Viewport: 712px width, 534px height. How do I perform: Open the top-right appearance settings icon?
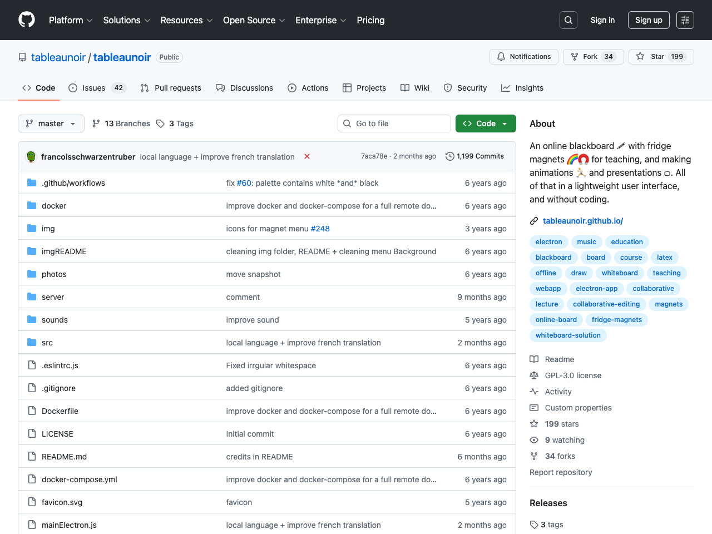pyautogui.click(x=685, y=20)
